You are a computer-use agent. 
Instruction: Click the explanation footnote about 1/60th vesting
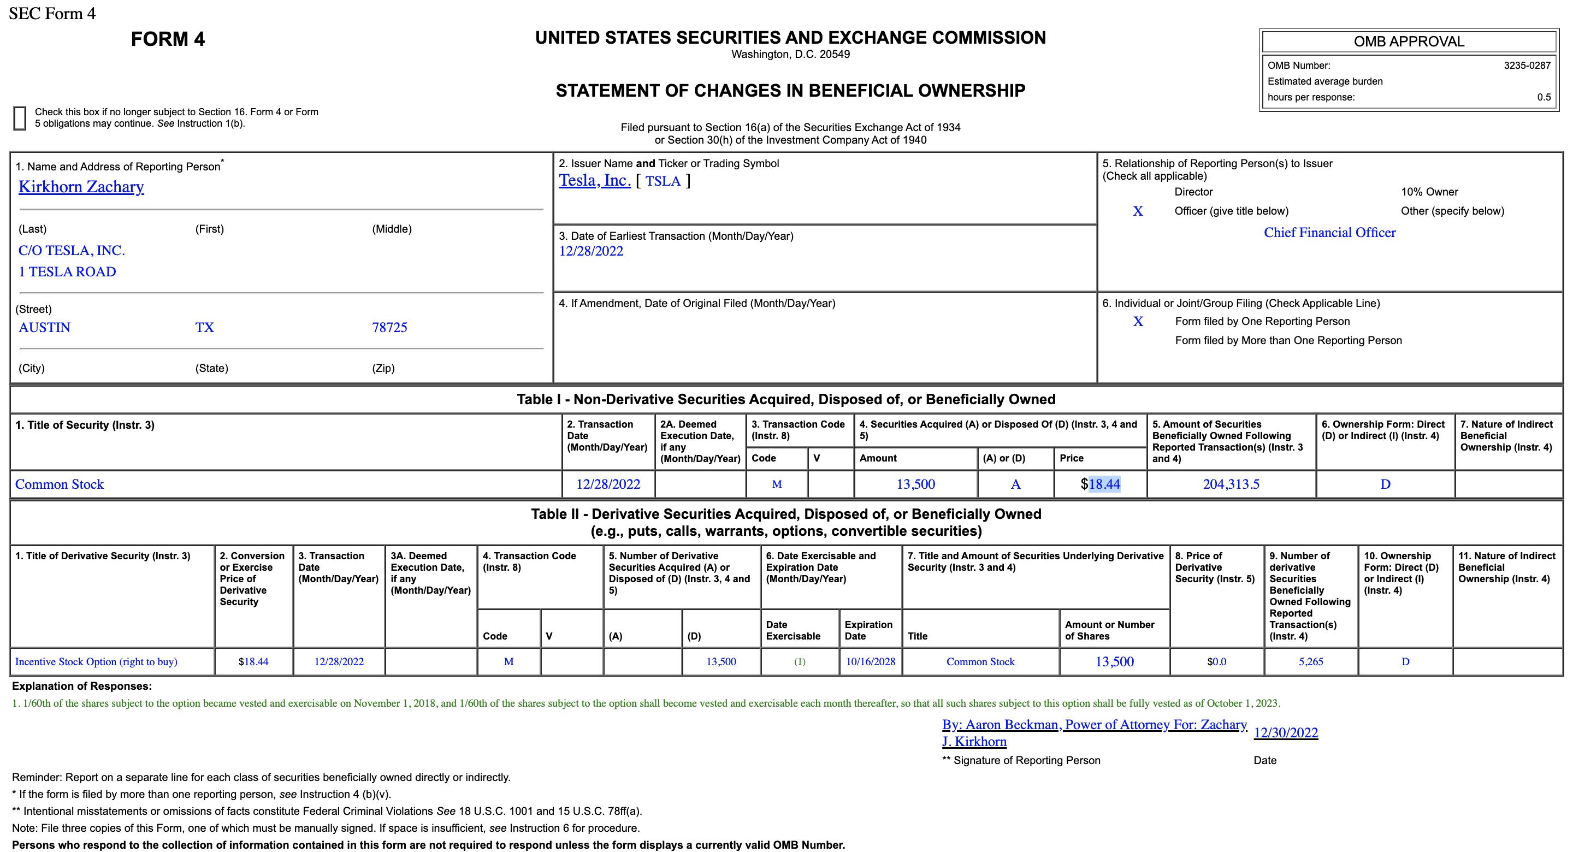click(646, 703)
